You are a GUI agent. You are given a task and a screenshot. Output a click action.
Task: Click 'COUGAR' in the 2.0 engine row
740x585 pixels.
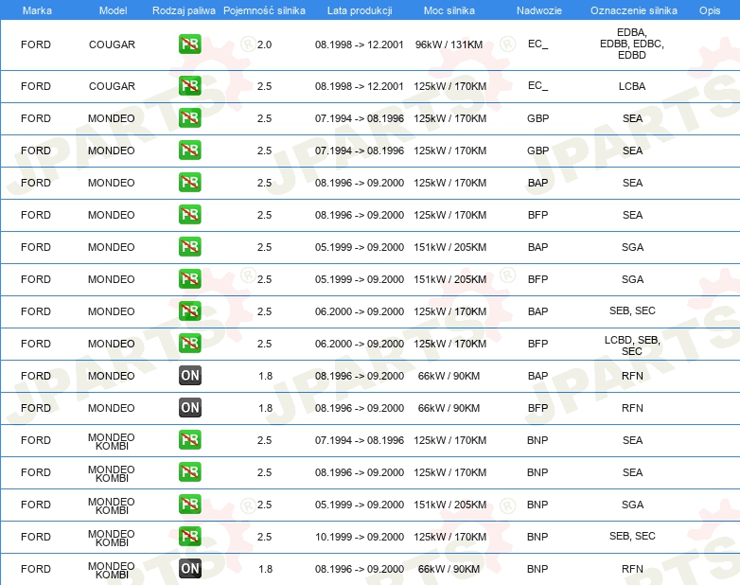112,44
